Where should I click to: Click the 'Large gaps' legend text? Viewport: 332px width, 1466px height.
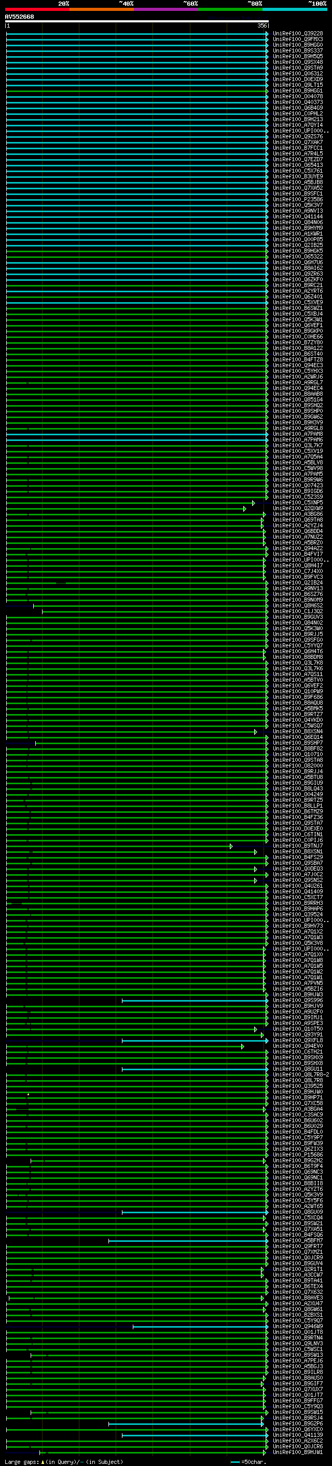22,1462
